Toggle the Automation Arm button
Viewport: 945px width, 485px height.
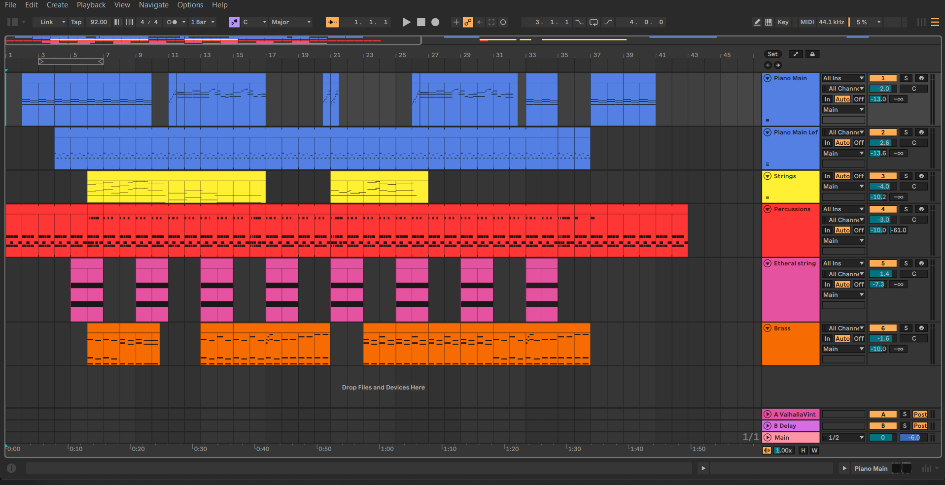click(x=468, y=22)
